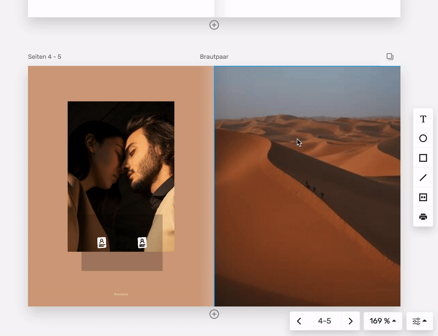
Task: Click the left portrait placeholder icon
Action: pos(102,243)
